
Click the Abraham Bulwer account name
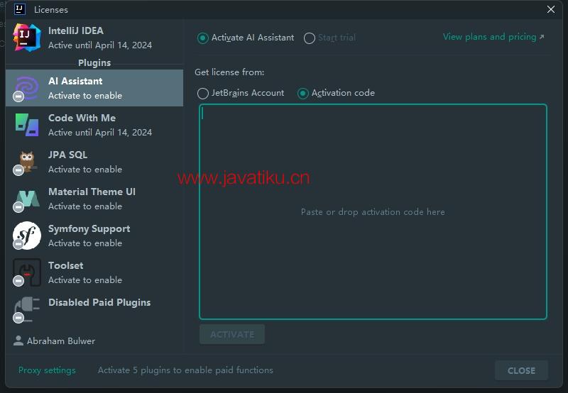click(61, 341)
